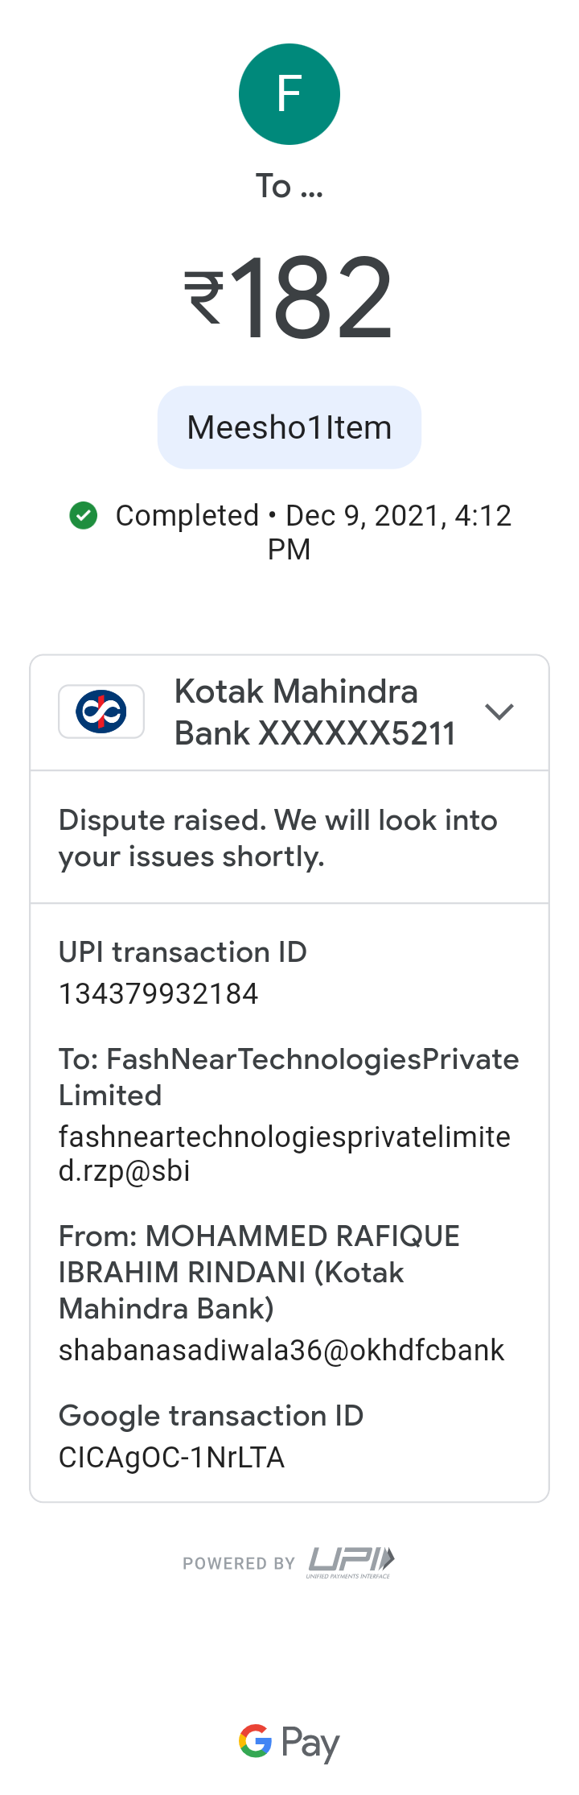Viewport: 579px width, 1795px height.
Task: Tap the FashNearTechnologiesPrivate Limited recipient label
Action: point(288,1077)
